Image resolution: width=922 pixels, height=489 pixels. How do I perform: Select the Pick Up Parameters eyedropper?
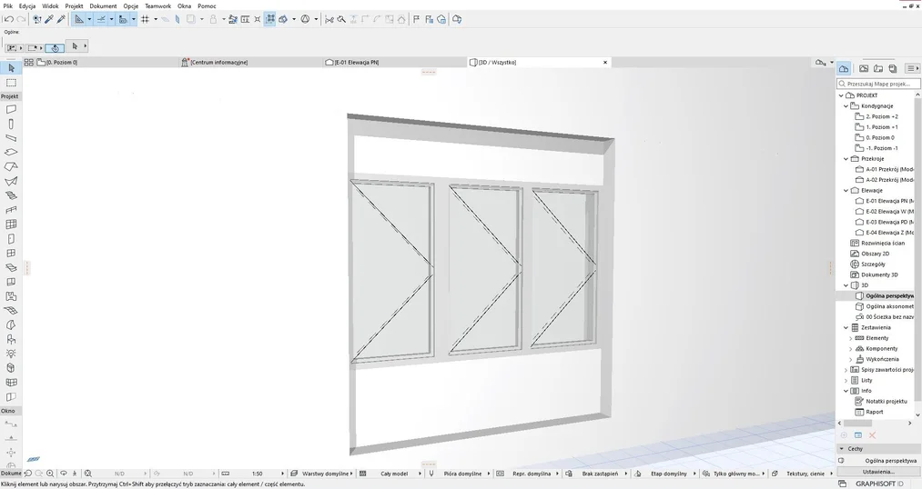pyautogui.click(x=49, y=19)
